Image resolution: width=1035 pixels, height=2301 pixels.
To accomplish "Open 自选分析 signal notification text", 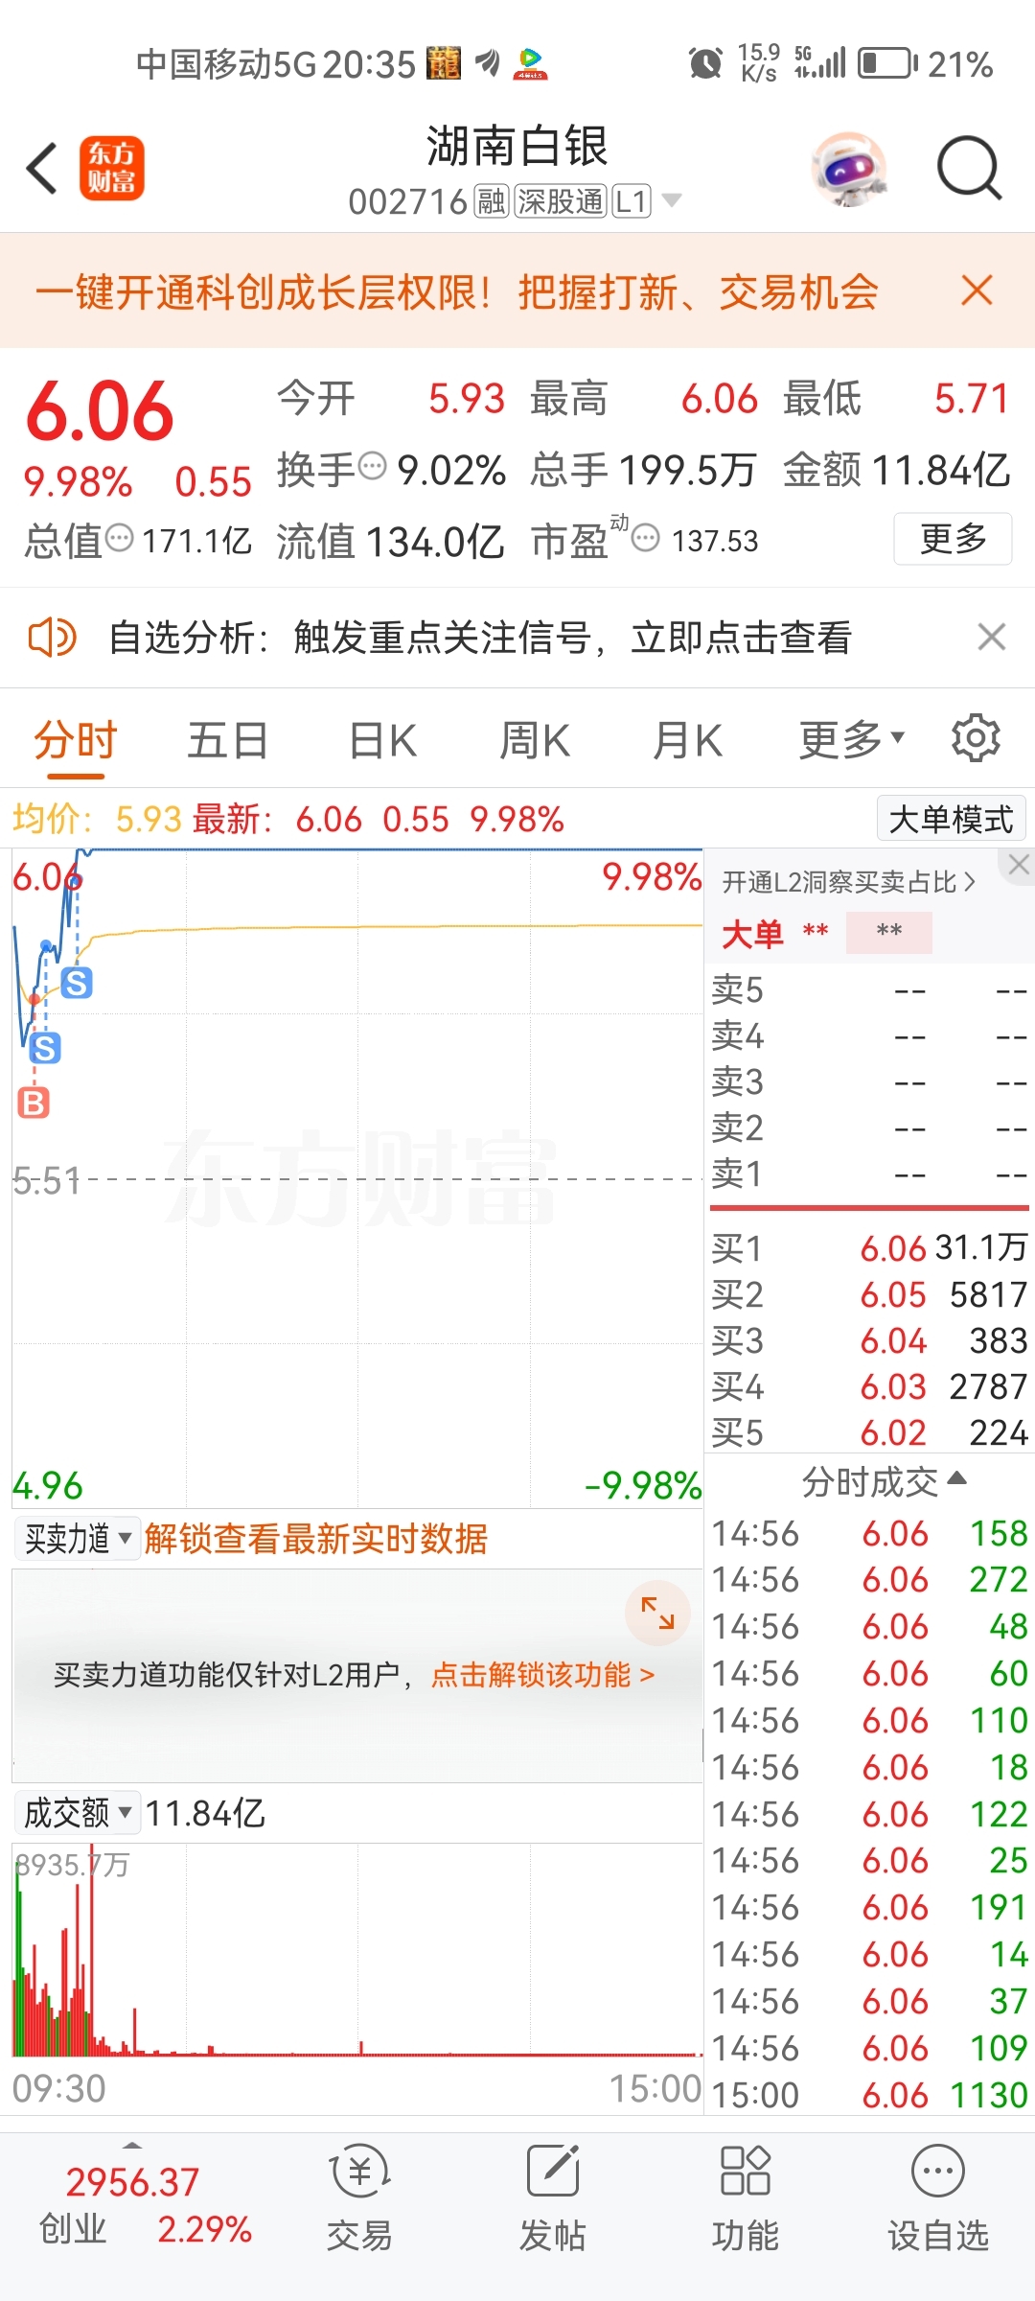I will [x=480, y=638].
